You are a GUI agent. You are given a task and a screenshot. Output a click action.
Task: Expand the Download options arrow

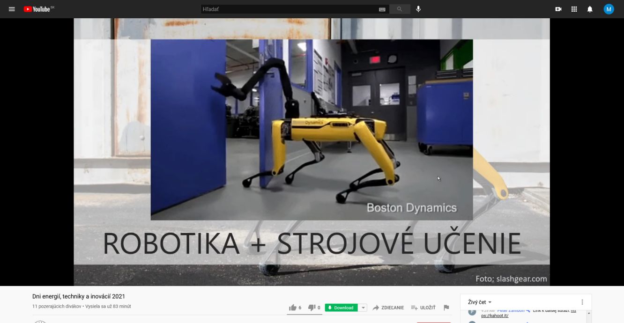click(x=363, y=308)
